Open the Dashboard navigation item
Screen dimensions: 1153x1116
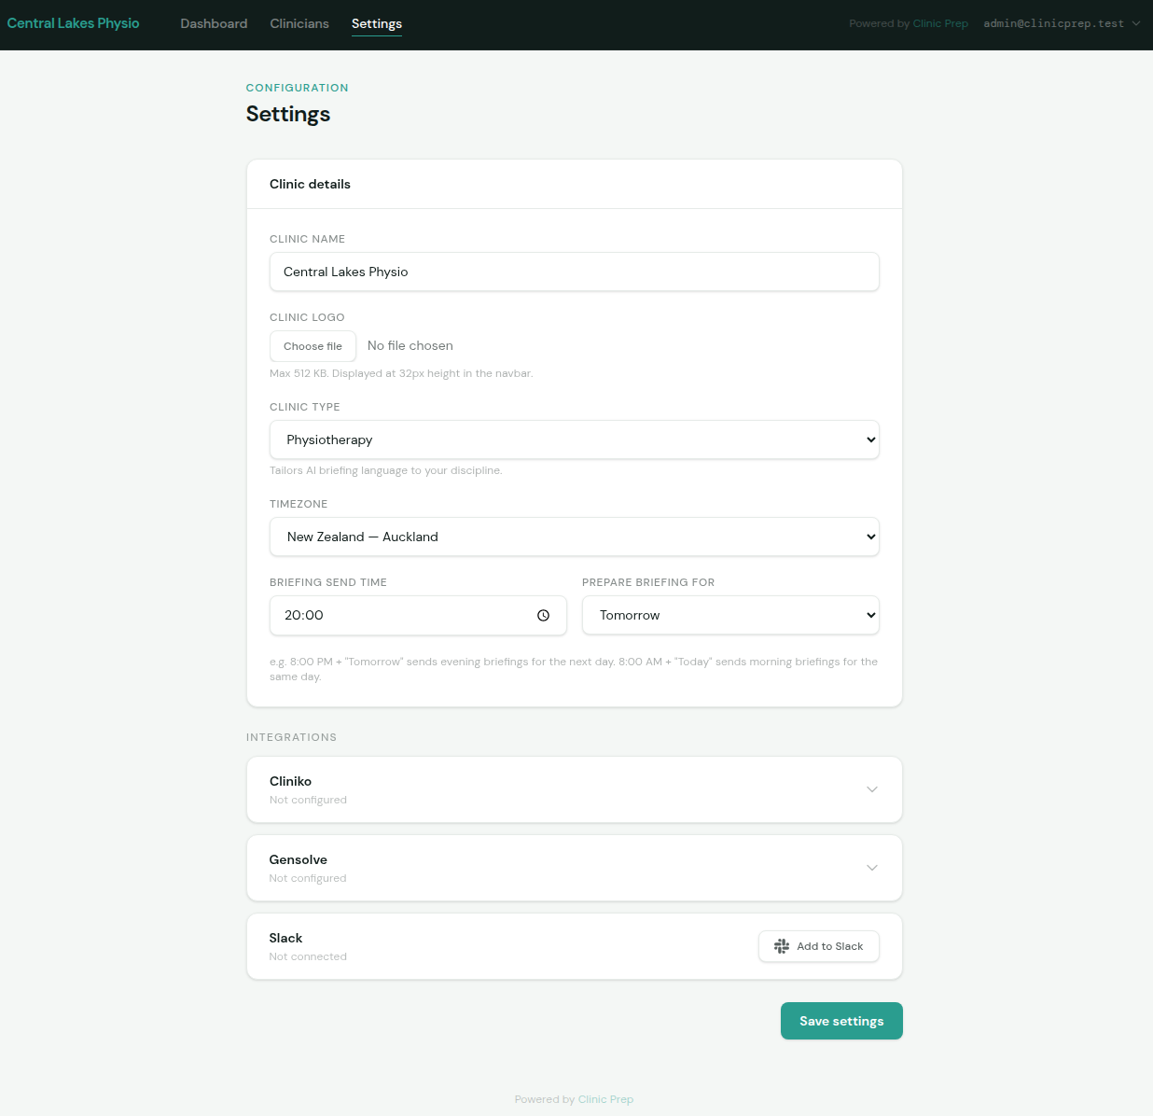(x=214, y=23)
